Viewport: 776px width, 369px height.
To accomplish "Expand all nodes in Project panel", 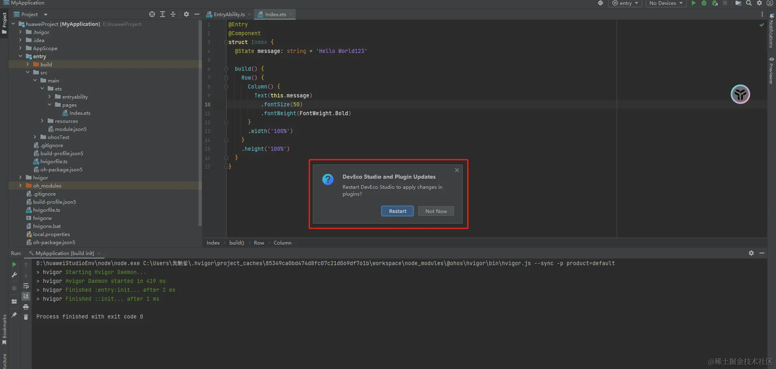I will (163, 14).
